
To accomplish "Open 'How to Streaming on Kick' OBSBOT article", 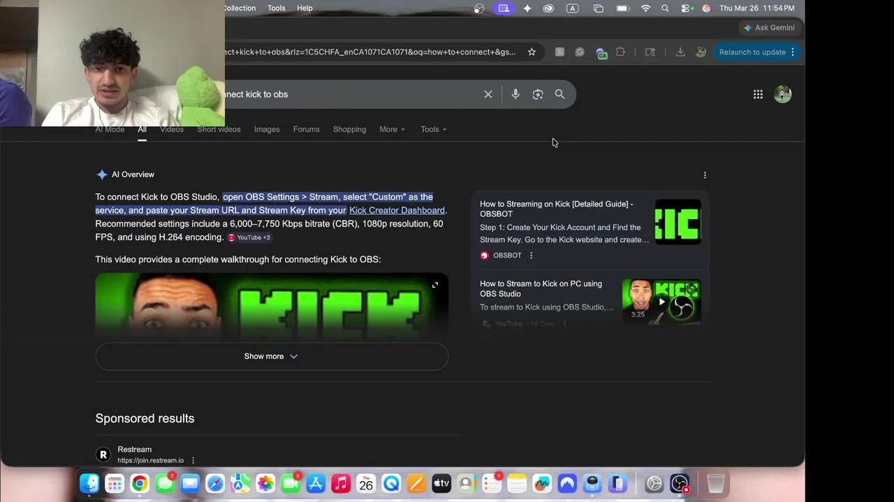I will [x=557, y=208].
